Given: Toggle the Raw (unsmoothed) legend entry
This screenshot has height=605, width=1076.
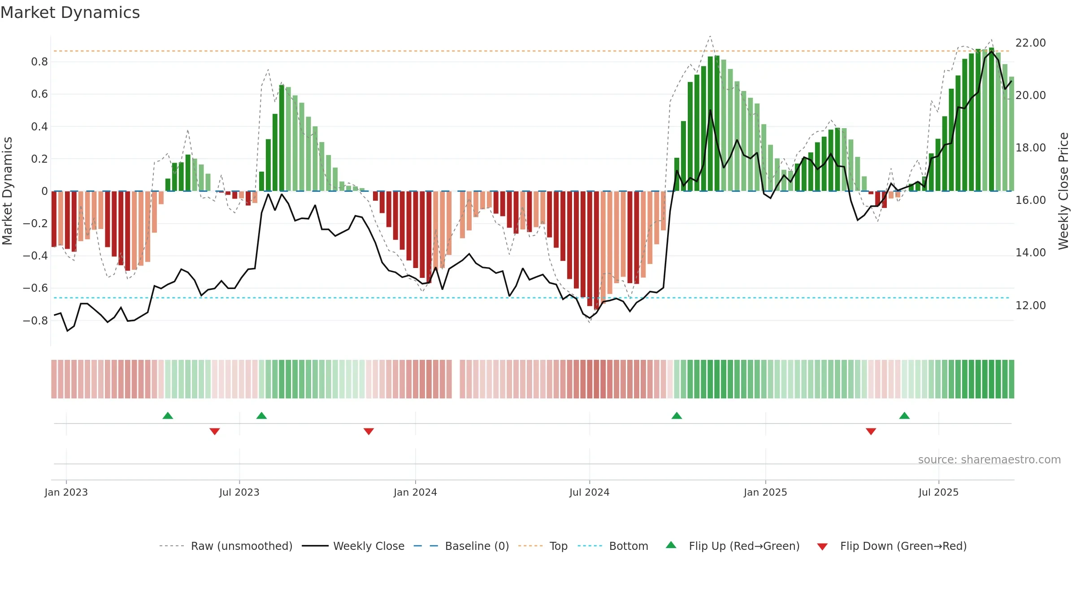Looking at the screenshot, I should pyautogui.click(x=226, y=546).
